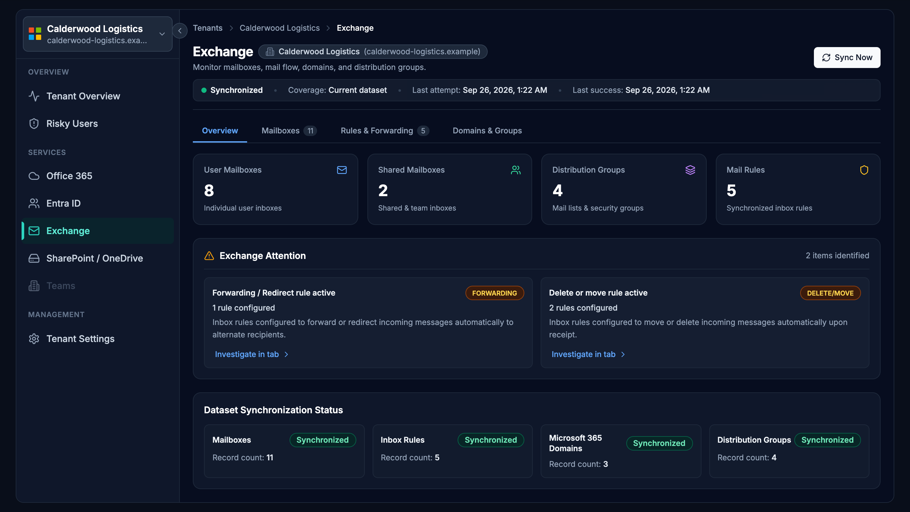Expand the Calderwood Logistics tenant dropdown chevron
Image resolution: width=910 pixels, height=512 pixels.
click(162, 34)
